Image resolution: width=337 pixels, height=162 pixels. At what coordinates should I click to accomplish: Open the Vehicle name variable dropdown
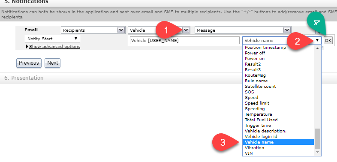pos(282,40)
